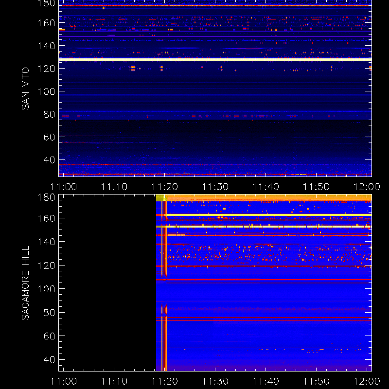Image resolution: width=389 pixels, height=389 pixels.
Task: Pick the 180 tick label on Sagamore Hill plot
Action: pos(46,197)
